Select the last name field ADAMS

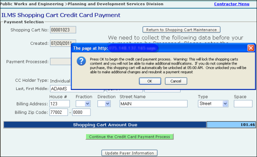[61, 89]
